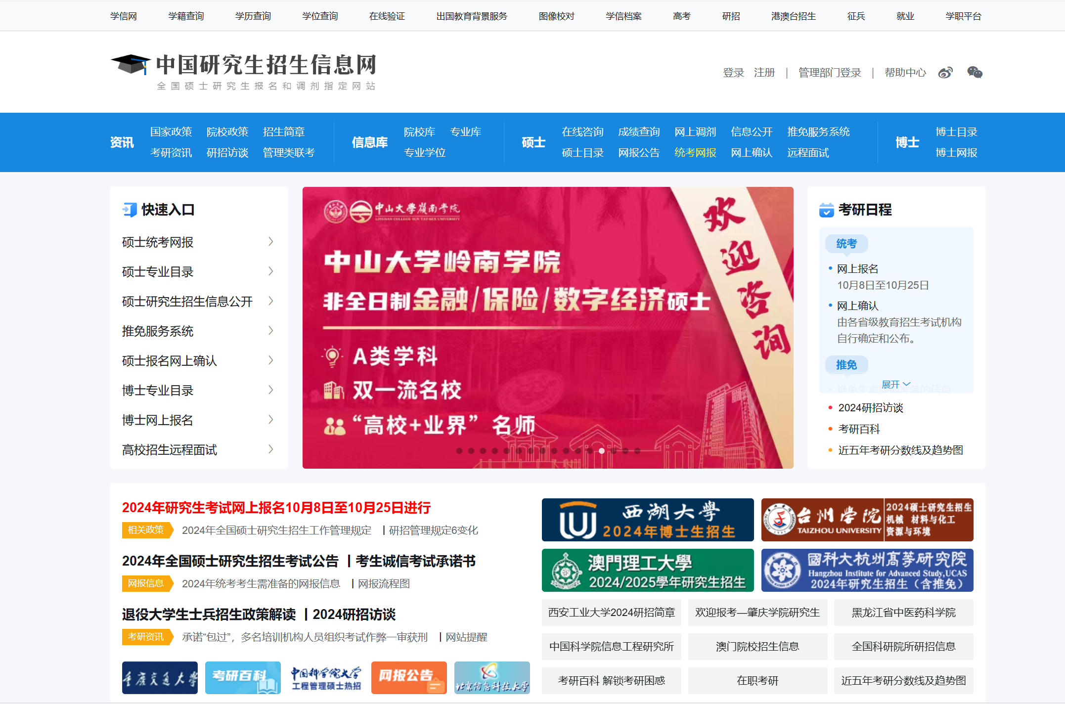Click the 全国科研院所研招信息 button
The height and width of the screenshot is (704, 1065).
904,647
